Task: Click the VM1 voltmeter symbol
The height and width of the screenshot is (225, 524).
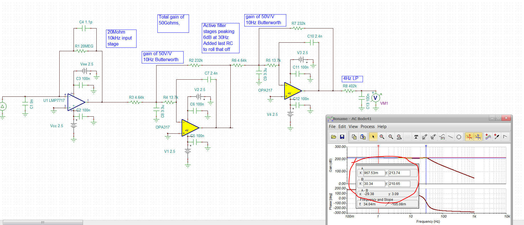Action: [x=375, y=98]
